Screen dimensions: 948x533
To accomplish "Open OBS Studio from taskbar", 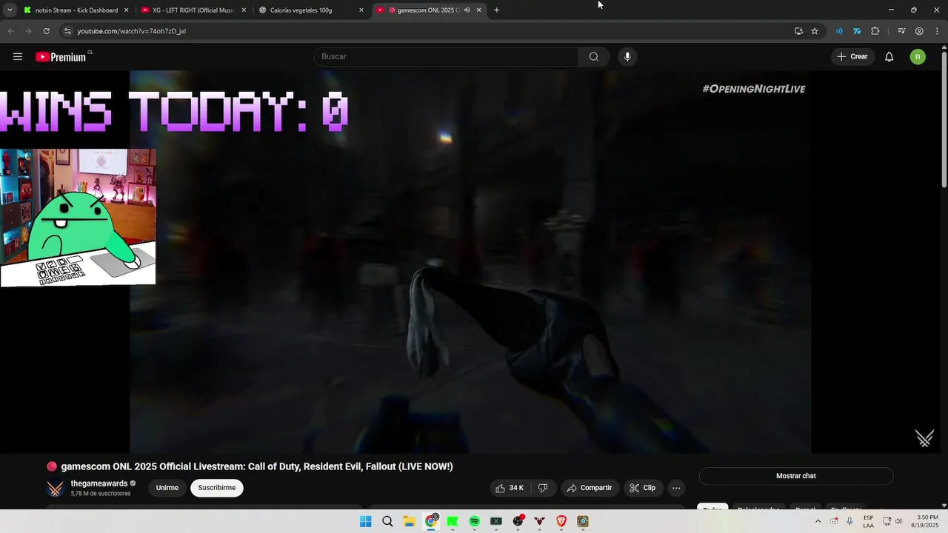I will click(518, 521).
